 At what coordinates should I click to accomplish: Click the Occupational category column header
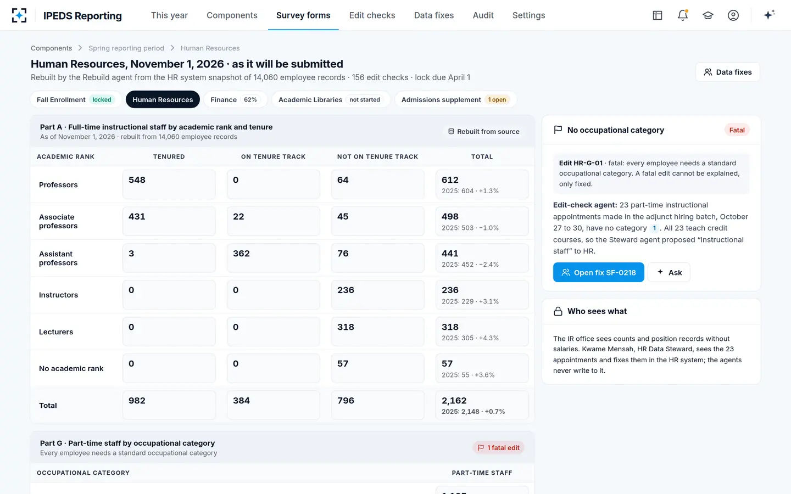[83, 473]
